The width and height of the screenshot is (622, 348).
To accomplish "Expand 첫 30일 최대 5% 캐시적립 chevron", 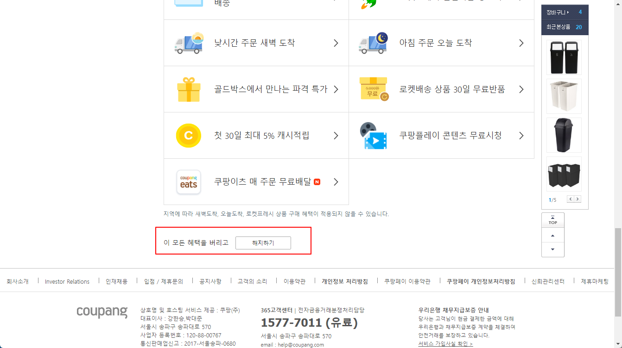I will [336, 136].
